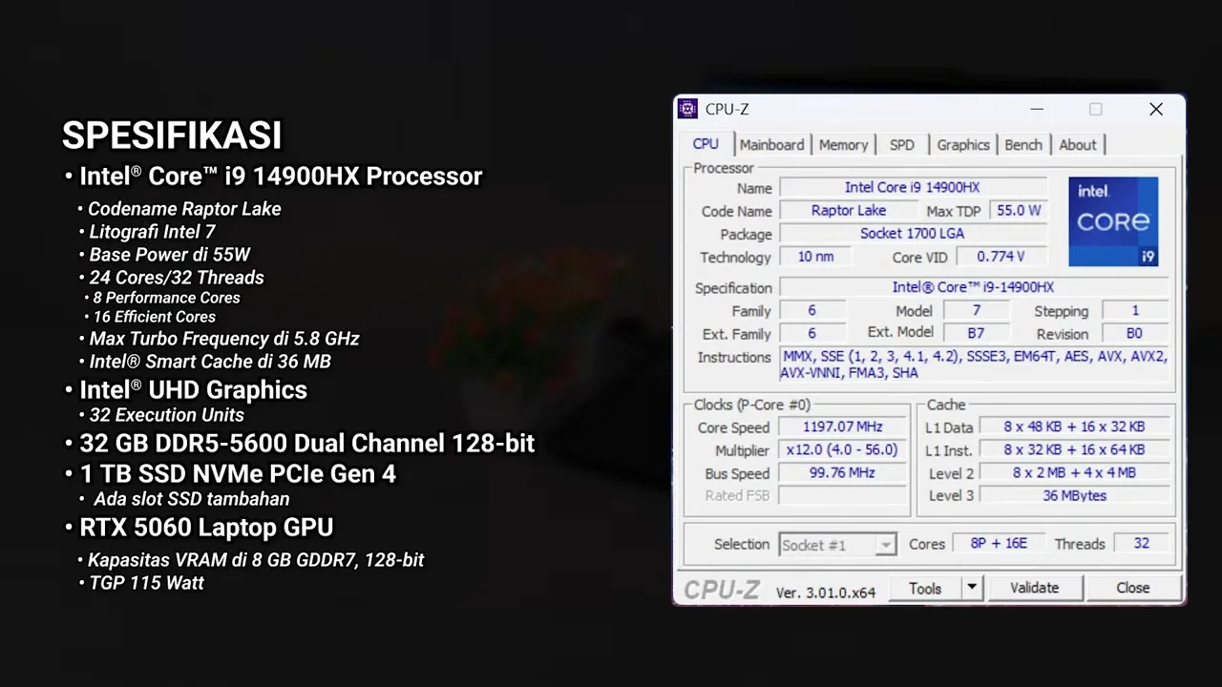The width and height of the screenshot is (1222, 687).
Task: Click the Max Turbo Frequency di 5.8 GHz line
Action: 224,339
